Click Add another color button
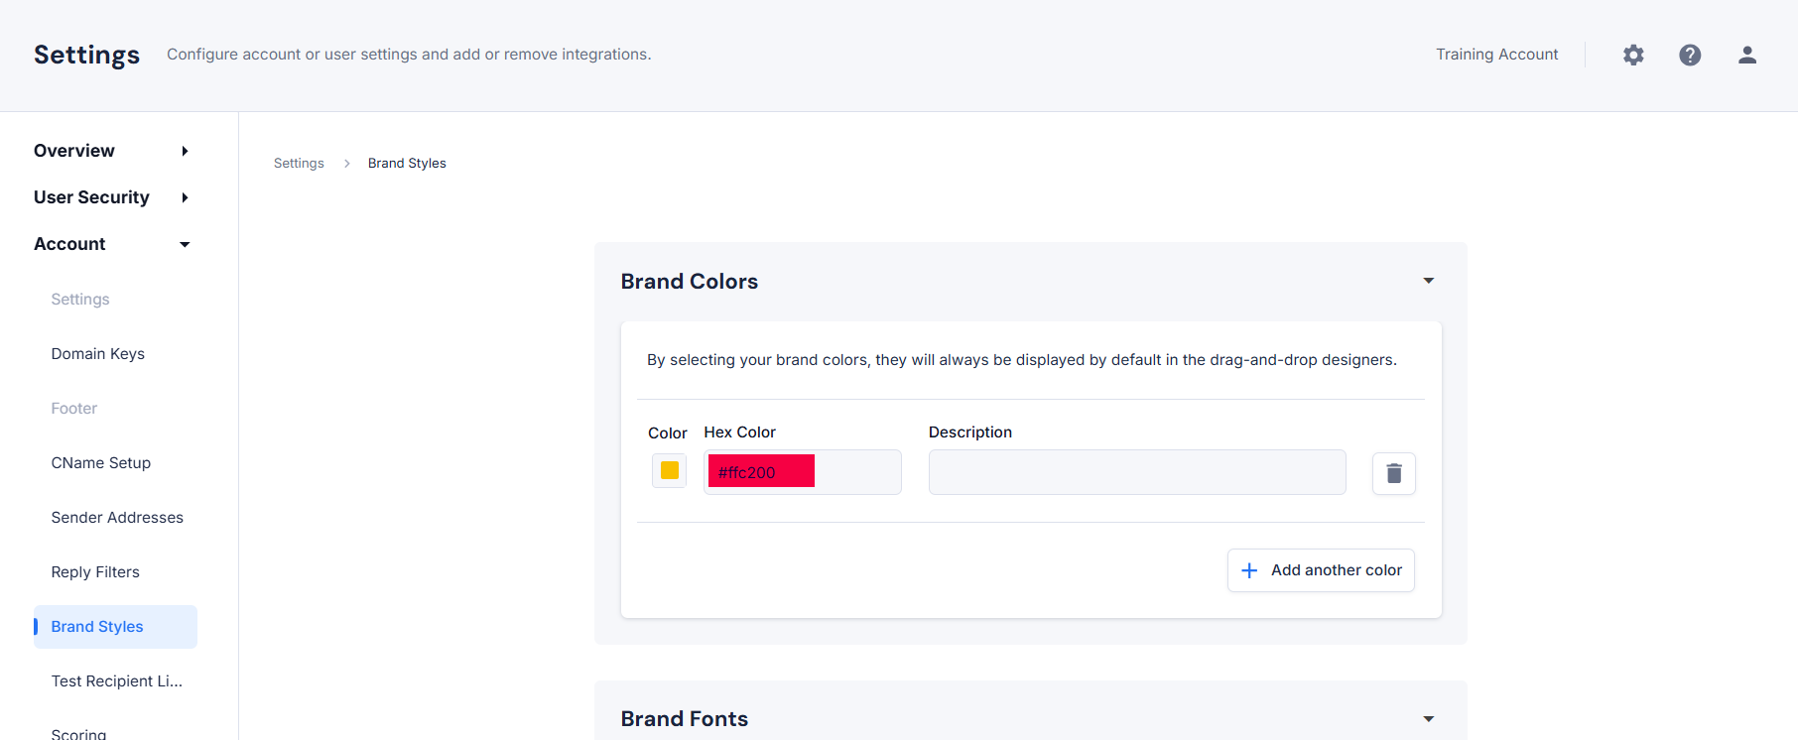The image size is (1798, 740). coord(1321,570)
